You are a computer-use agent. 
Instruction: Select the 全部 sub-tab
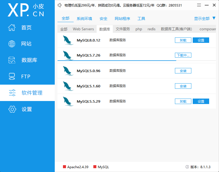[64, 29]
